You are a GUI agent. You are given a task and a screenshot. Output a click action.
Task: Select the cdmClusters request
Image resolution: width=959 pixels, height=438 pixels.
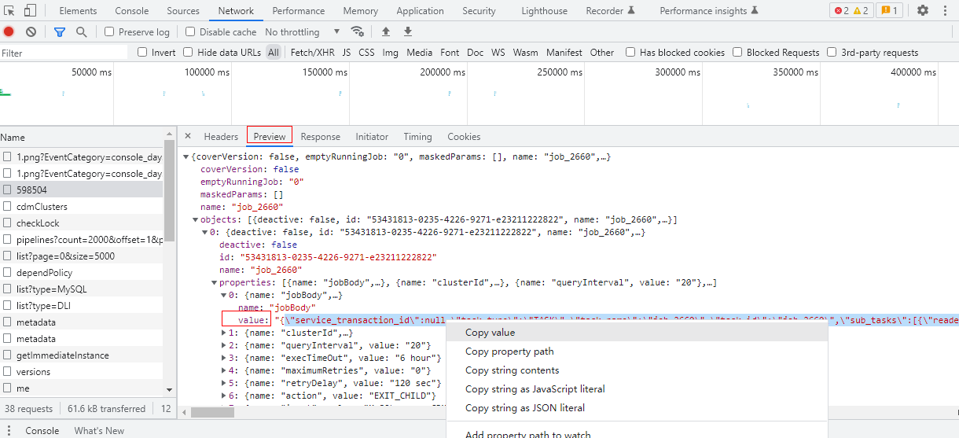(42, 207)
